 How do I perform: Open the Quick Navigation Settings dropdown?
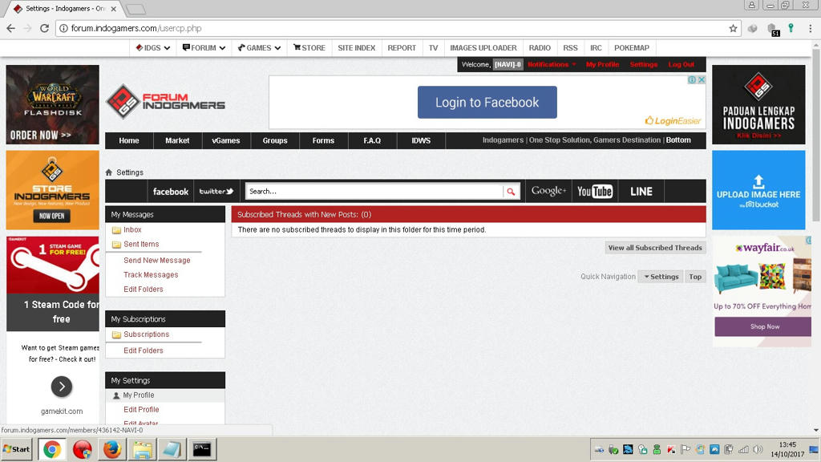tap(661, 277)
